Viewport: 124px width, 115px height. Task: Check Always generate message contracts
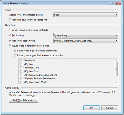coord(10,30)
